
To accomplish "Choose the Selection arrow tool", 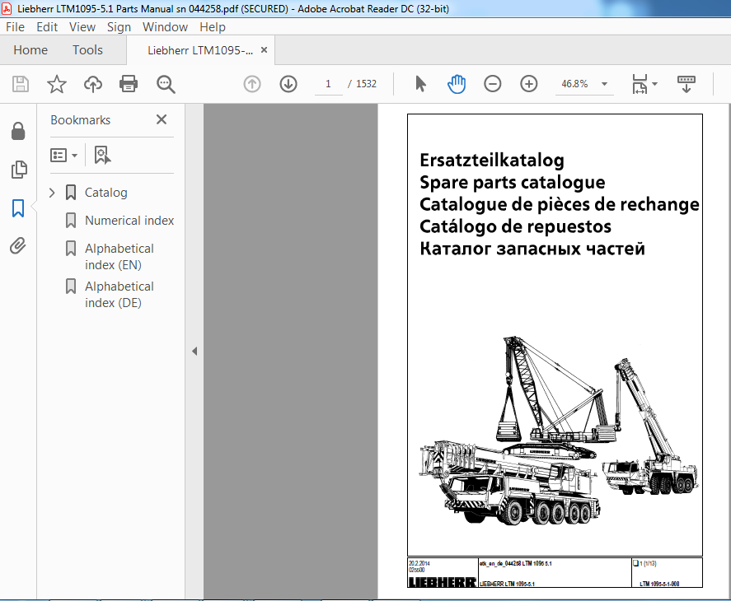I will click(420, 84).
